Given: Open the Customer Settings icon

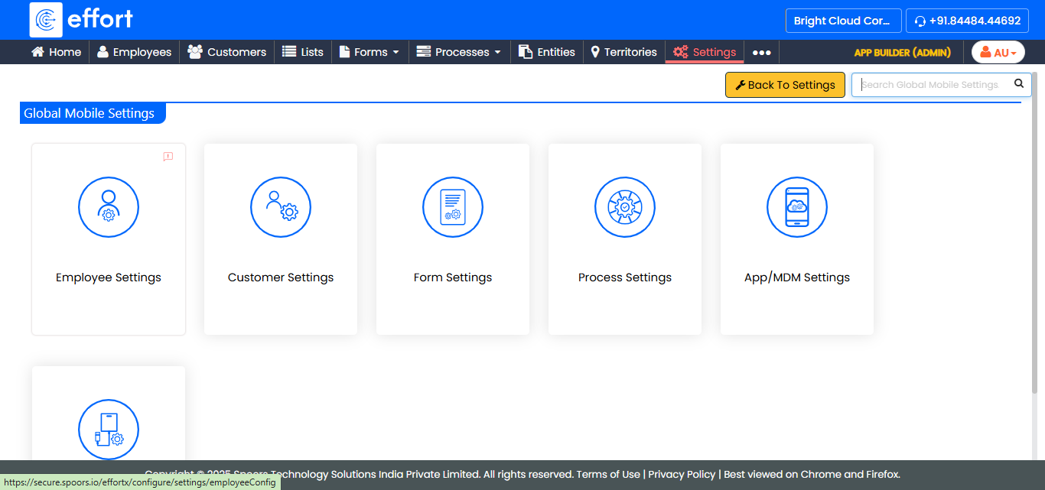Looking at the screenshot, I should (281, 207).
